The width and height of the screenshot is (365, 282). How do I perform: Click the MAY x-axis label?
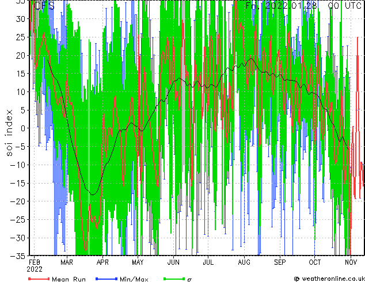138,262
